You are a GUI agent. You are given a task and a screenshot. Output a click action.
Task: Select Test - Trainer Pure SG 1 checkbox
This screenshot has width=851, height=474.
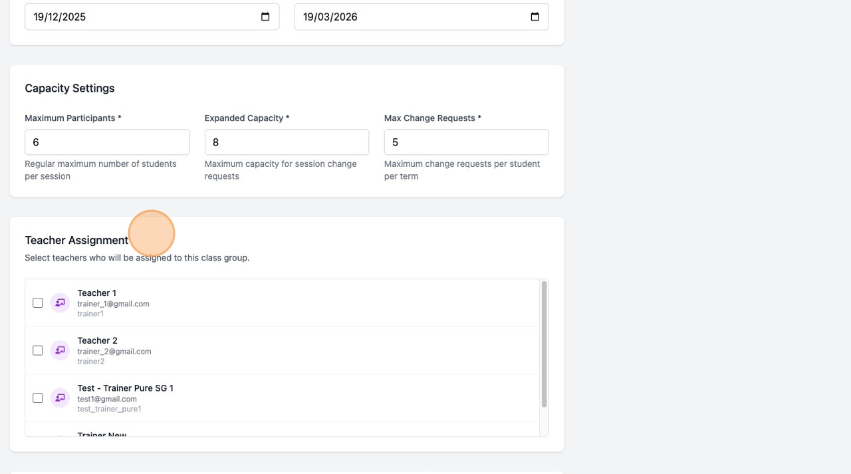(x=38, y=398)
